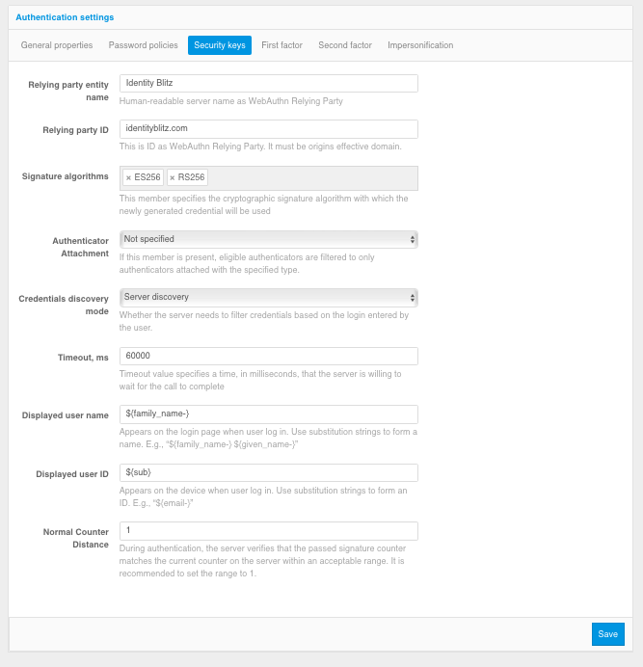
Task: Focus the Relying party entity name field
Action: pyautogui.click(x=269, y=83)
